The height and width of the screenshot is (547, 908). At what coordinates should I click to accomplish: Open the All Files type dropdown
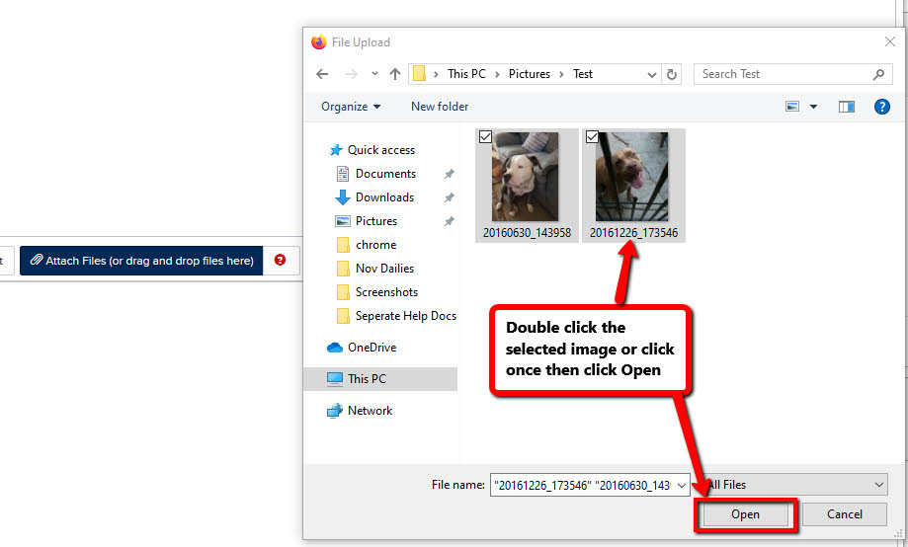point(795,485)
